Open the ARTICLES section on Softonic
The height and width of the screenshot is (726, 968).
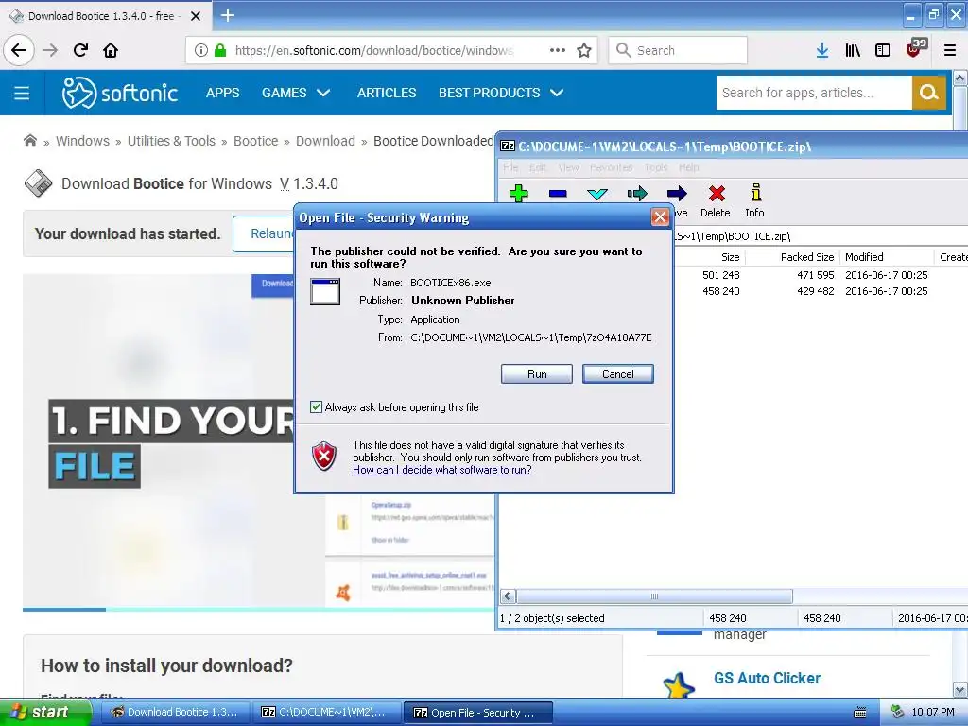click(x=387, y=93)
